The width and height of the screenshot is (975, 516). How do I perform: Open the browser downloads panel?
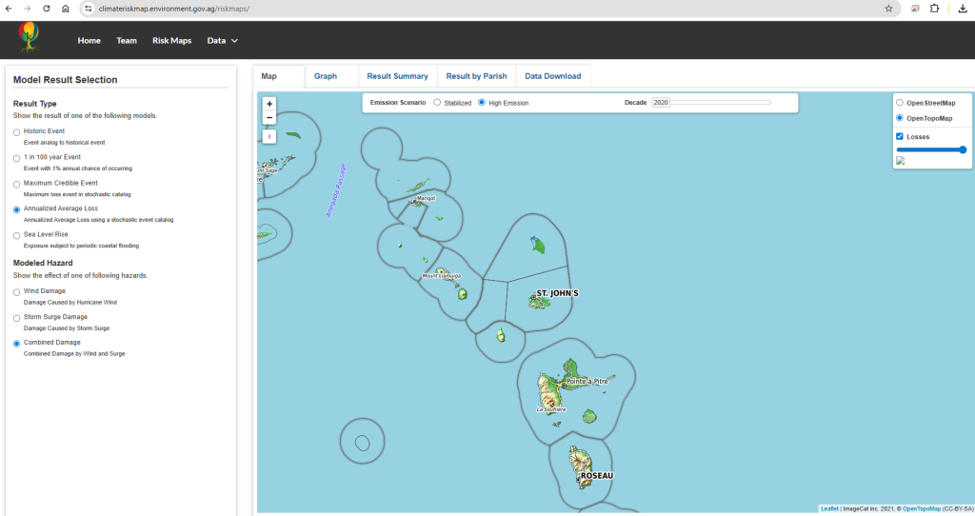point(962,8)
